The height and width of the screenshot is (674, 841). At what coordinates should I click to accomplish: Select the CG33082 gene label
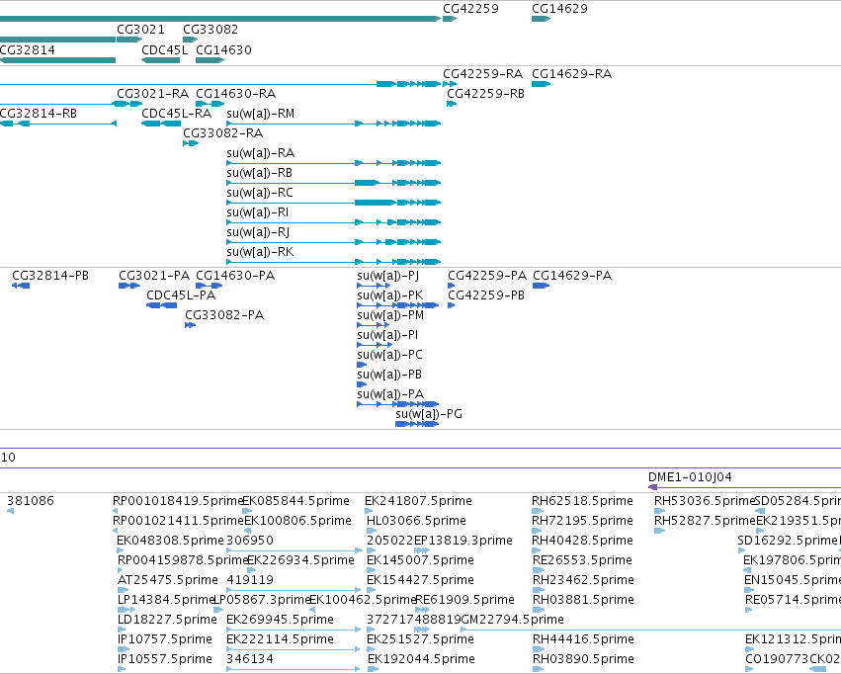click(210, 30)
